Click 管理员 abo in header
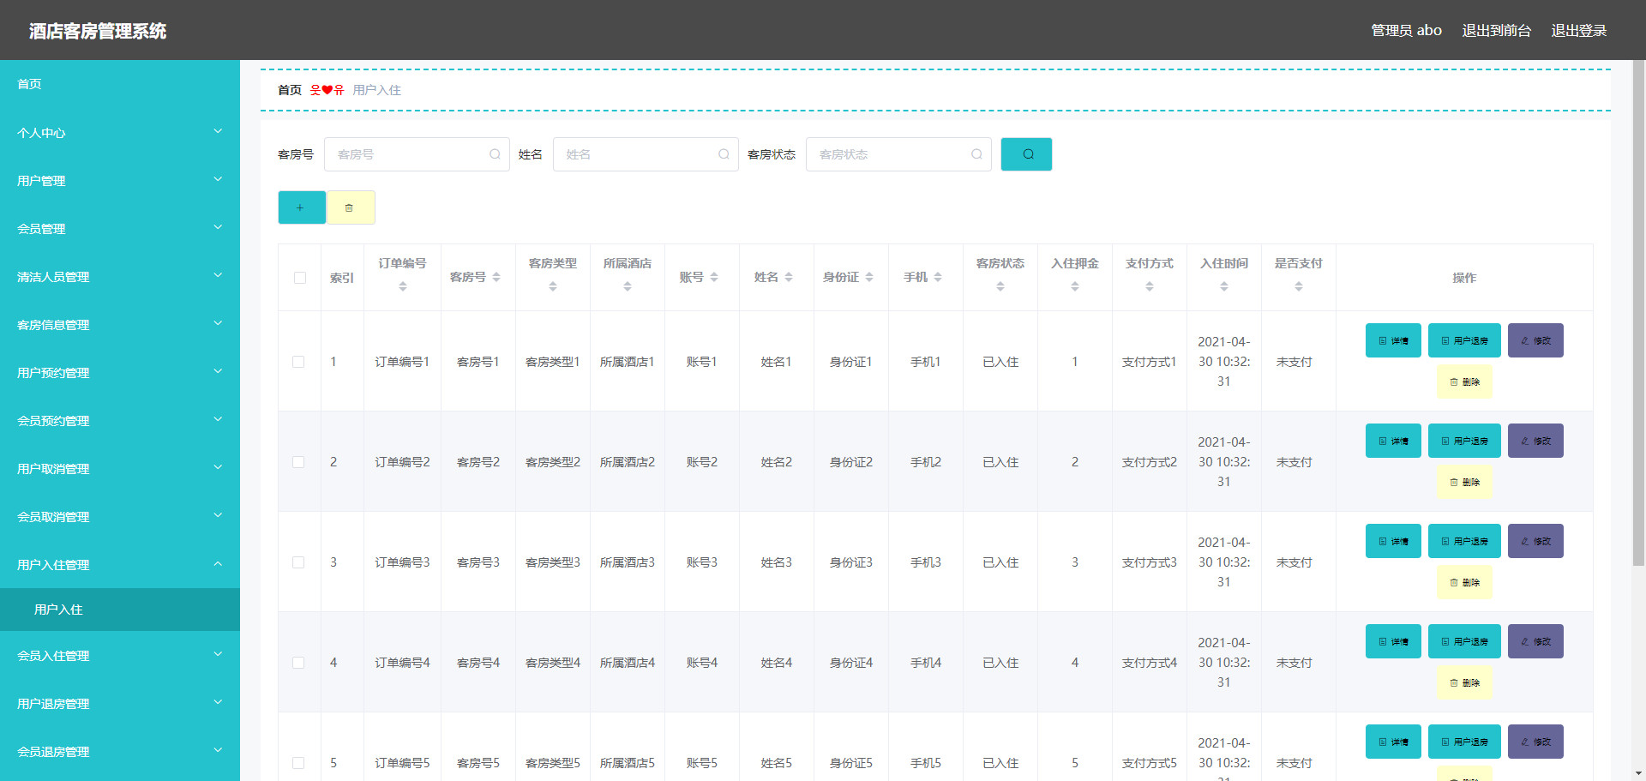The width and height of the screenshot is (1646, 781). [1406, 30]
